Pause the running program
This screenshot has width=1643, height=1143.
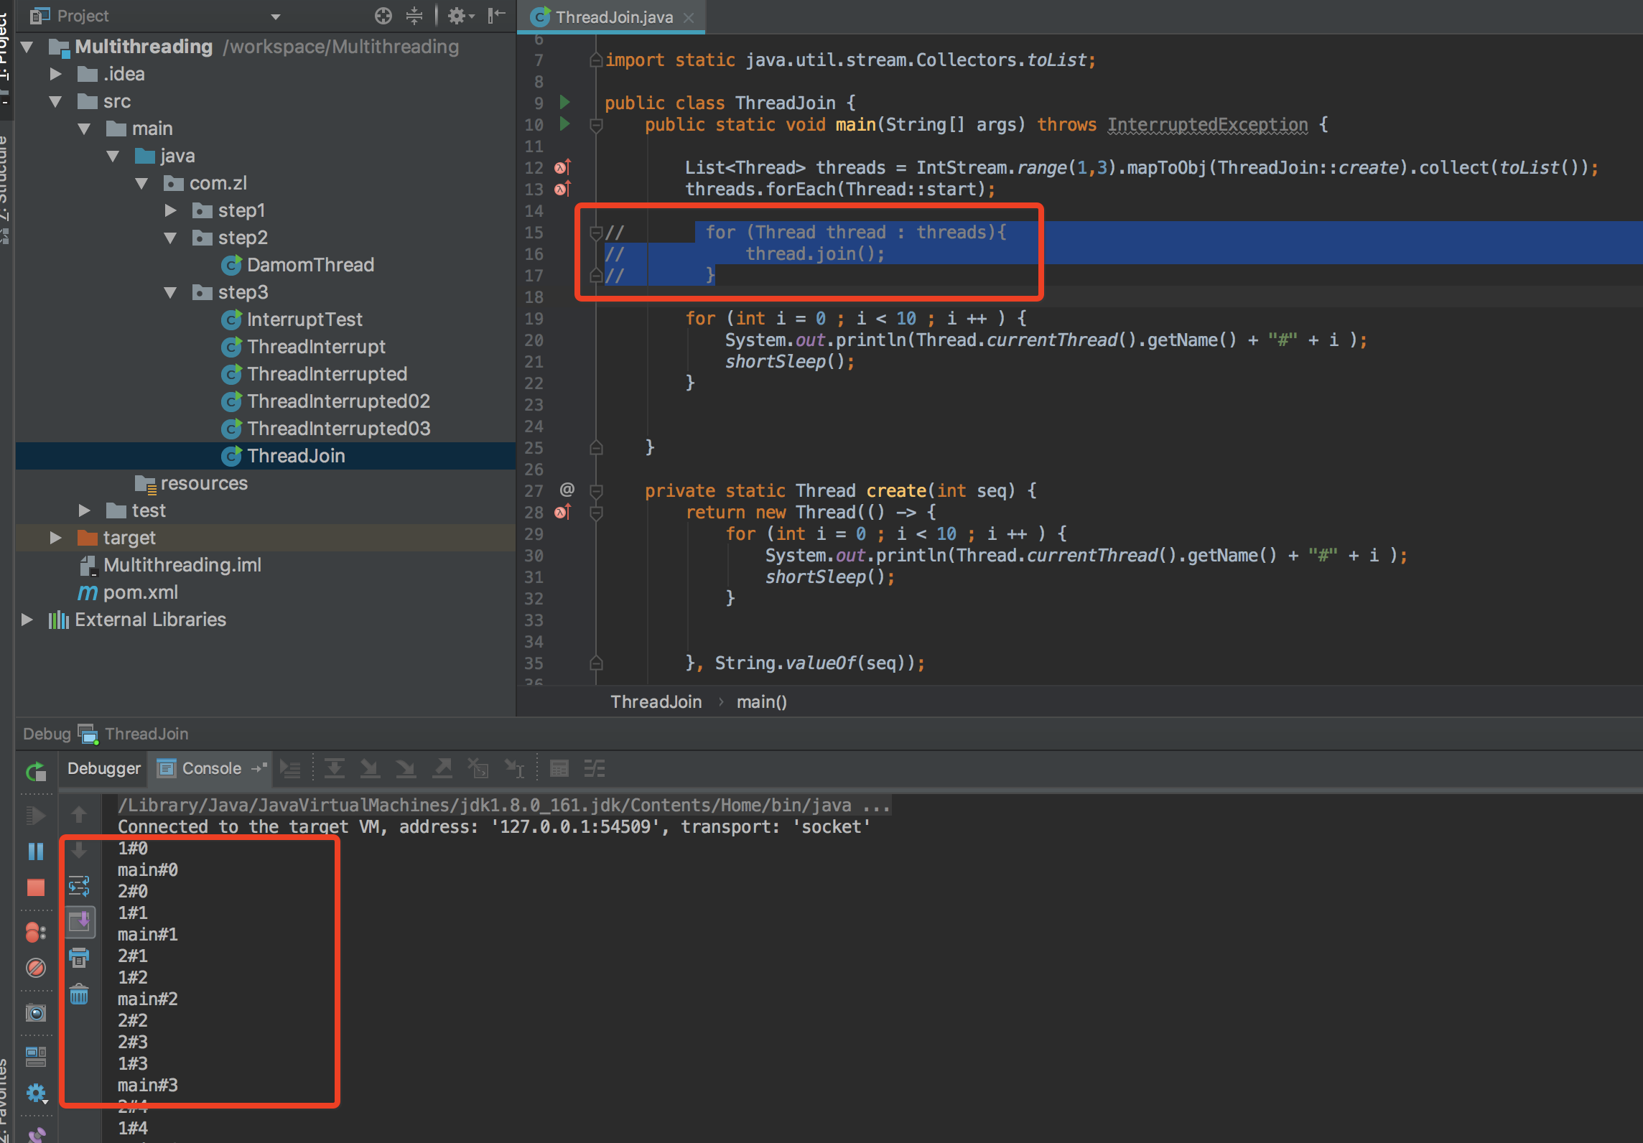(35, 852)
